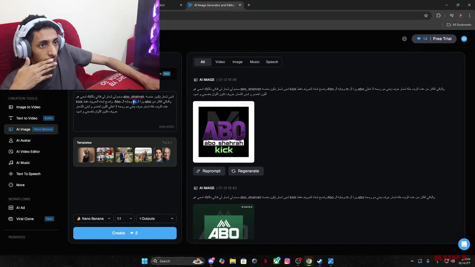Select the All filter tab
The height and width of the screenshot is (267, 475).
(x=203, y=62)
